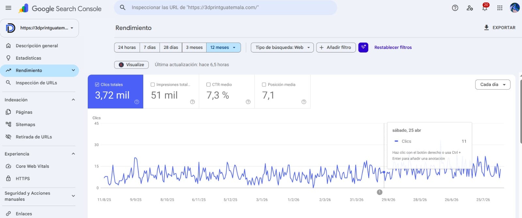
Task: Uncheck the Clics totales checkbox
Action: tap(97, 85)
